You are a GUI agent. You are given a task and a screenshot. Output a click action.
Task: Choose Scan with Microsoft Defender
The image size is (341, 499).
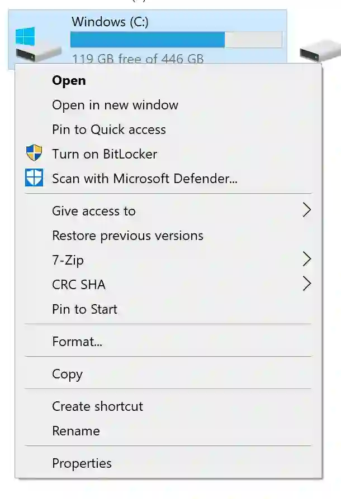tap(144, 179)
